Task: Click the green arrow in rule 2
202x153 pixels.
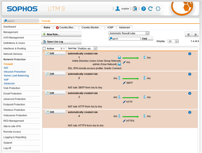Action: click(x=130, y=78)
